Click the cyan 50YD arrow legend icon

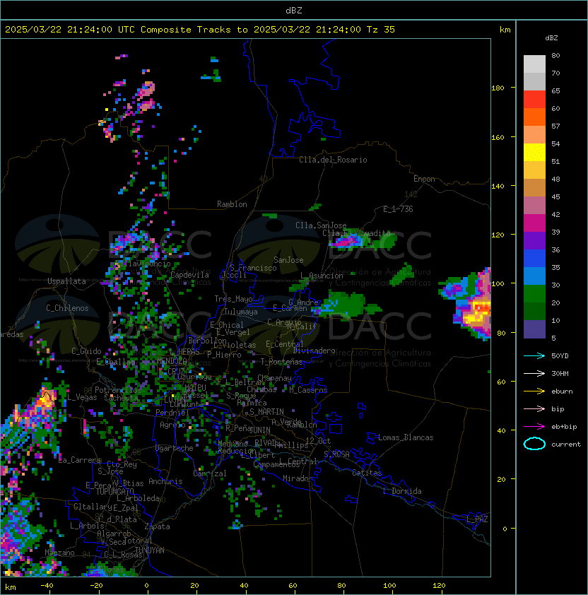coord(534,355)
